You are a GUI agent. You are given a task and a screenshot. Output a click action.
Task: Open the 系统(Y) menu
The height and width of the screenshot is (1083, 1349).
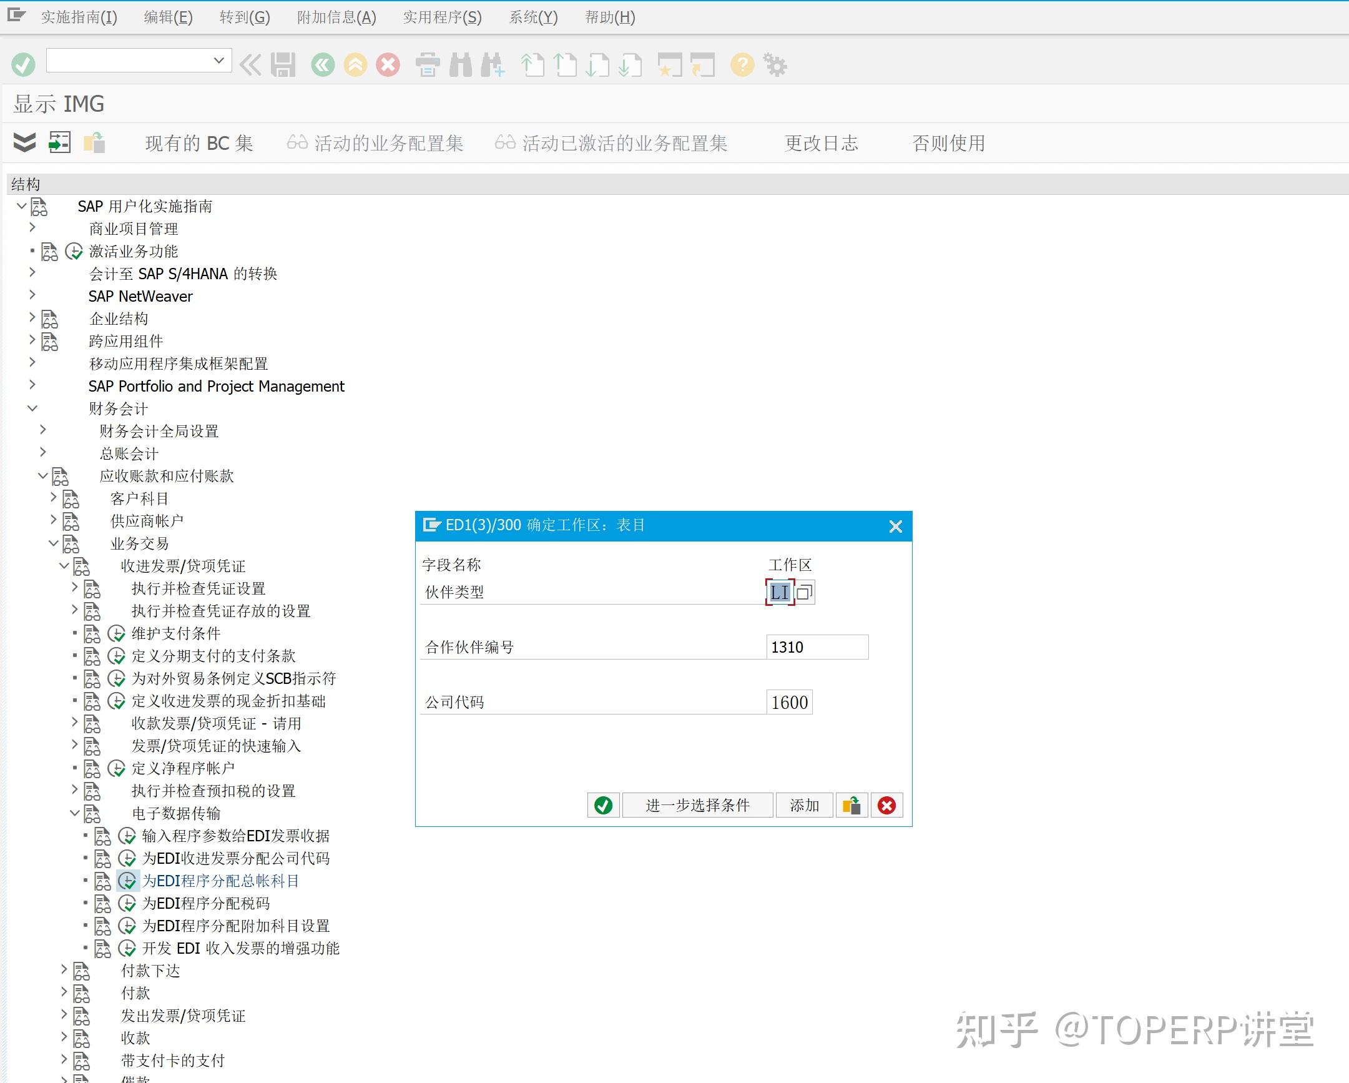coord(533,17)
